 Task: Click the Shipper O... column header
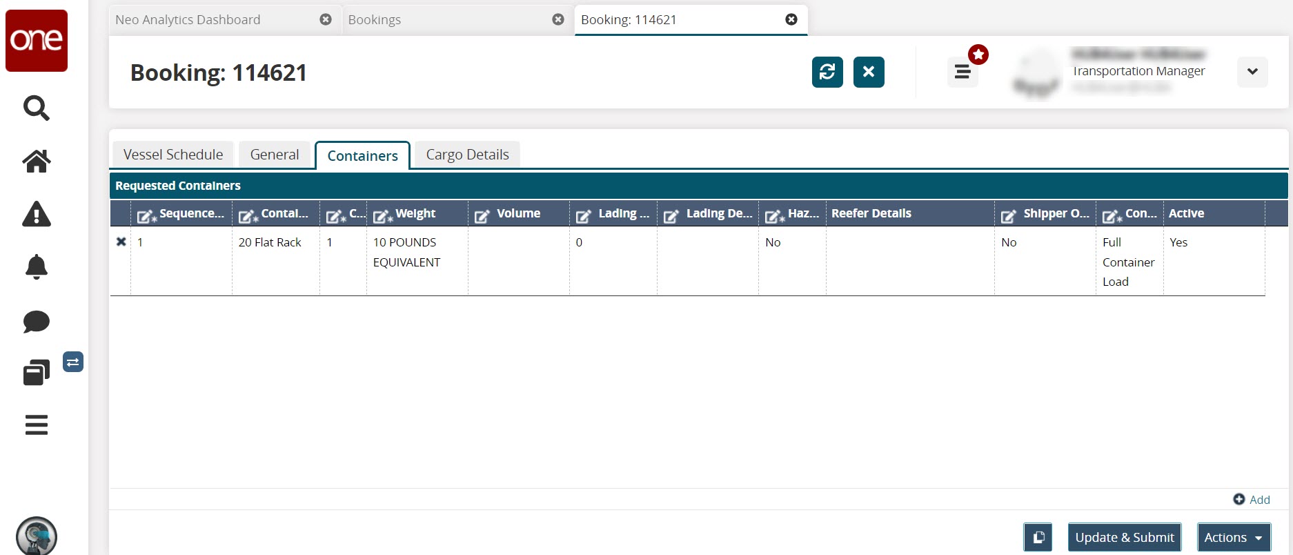[1045, 214]
